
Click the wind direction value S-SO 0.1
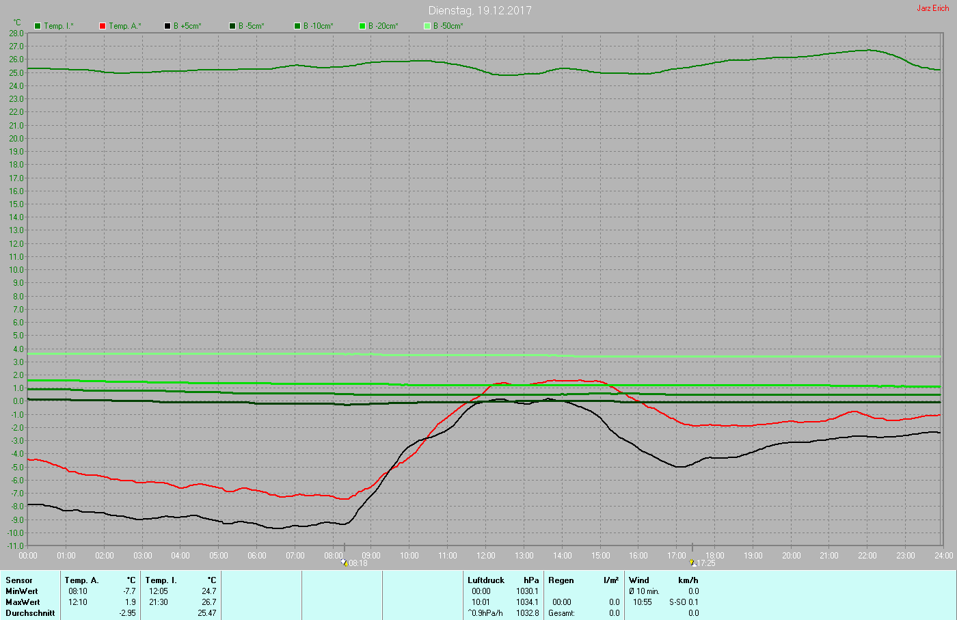point(684,602)
